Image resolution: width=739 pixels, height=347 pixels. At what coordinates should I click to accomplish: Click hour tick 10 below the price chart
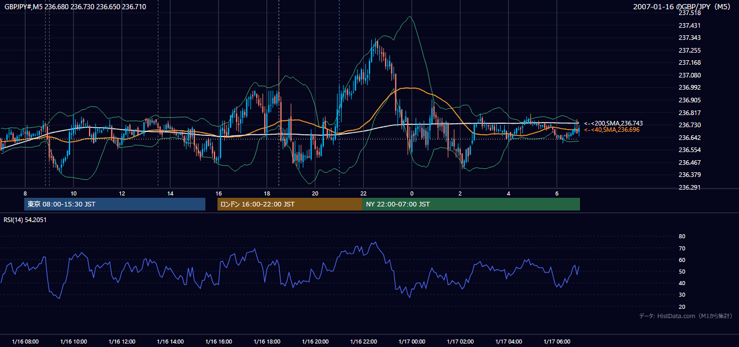73,193
